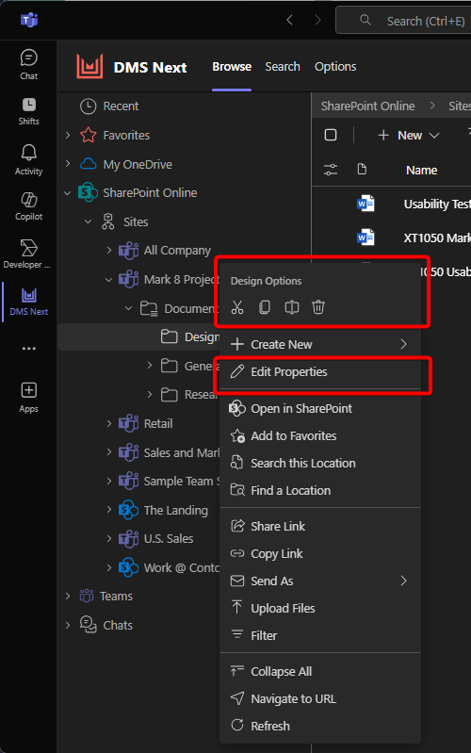Expand the My OneDrive node
The width and height of the screenshot is (471, 753).
pos(68,164)
